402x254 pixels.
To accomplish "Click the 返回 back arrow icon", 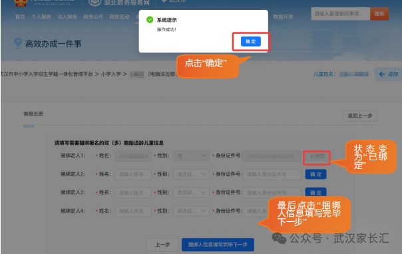I will 382,74.
